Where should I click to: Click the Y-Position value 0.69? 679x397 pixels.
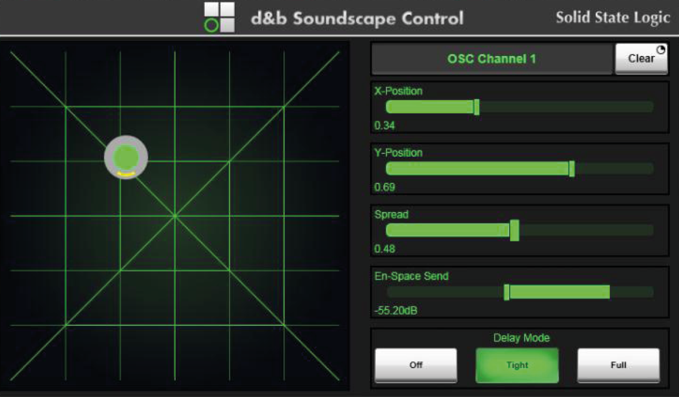pos(385,187)
